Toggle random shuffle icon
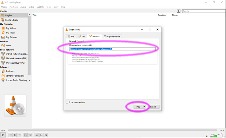This screenshot has height=138, width=226. point(46,135)
